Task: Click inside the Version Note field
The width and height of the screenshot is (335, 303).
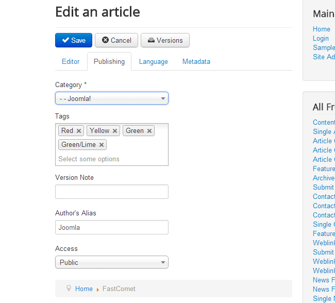Action: coord(112,192)
